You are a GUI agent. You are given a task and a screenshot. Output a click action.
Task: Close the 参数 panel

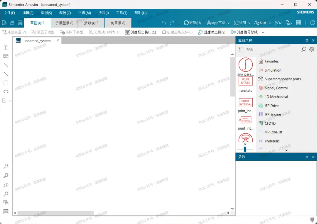[313, 157]
